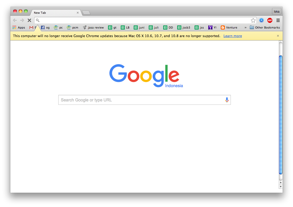This screenshot has height=207, width=293.
Task: Open the Apps grid shortcut
Action: coord(19,27)
